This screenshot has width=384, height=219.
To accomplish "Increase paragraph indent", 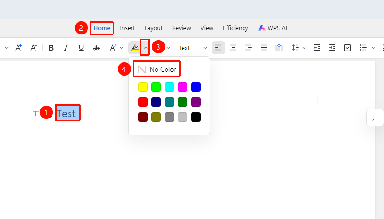I will pyautogui.click(x=332, y=48).
